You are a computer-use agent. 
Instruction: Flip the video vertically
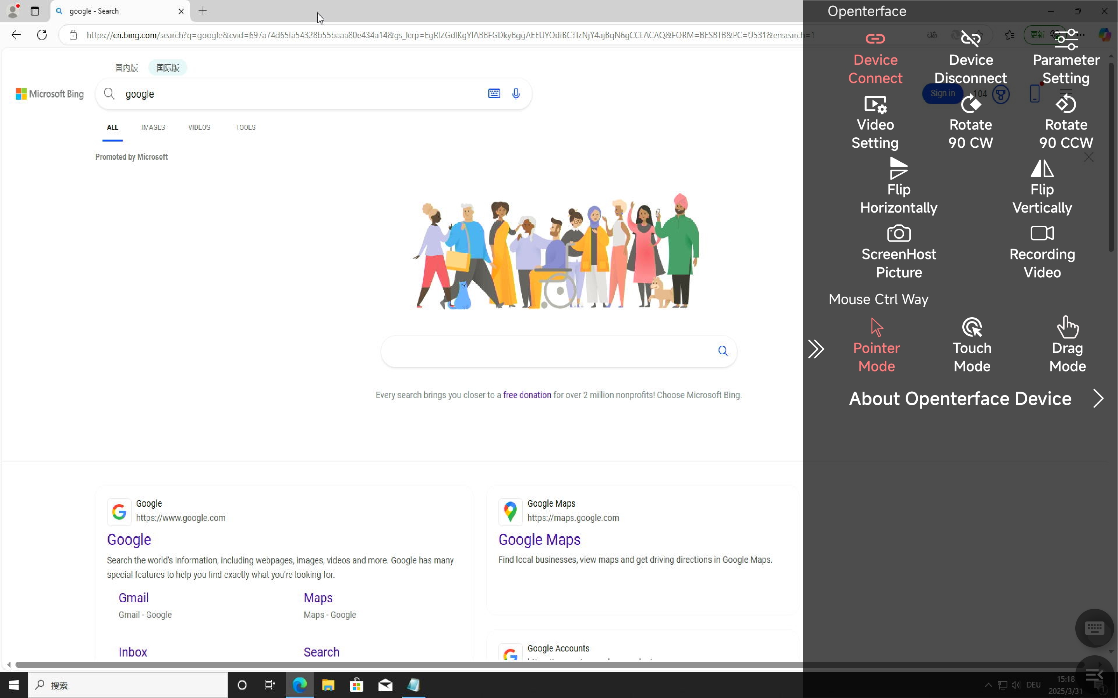pos(1042,169)
